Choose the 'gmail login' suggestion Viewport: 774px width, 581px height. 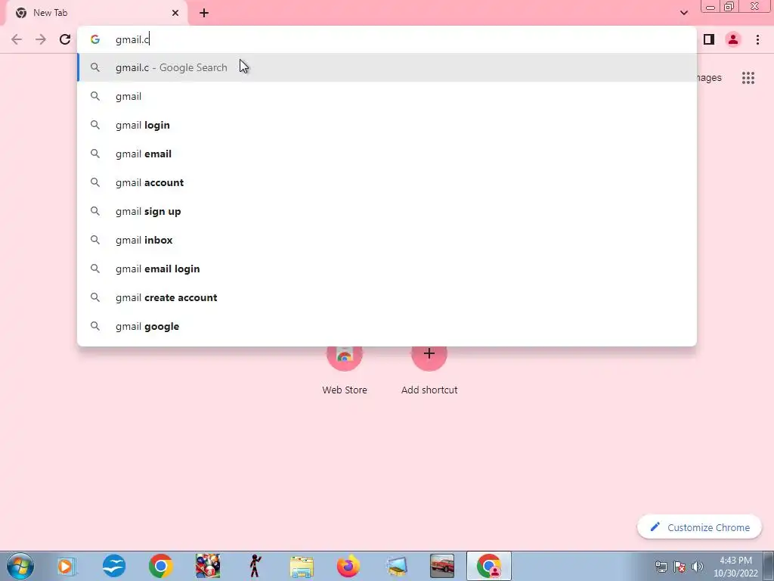pos(387,125)
